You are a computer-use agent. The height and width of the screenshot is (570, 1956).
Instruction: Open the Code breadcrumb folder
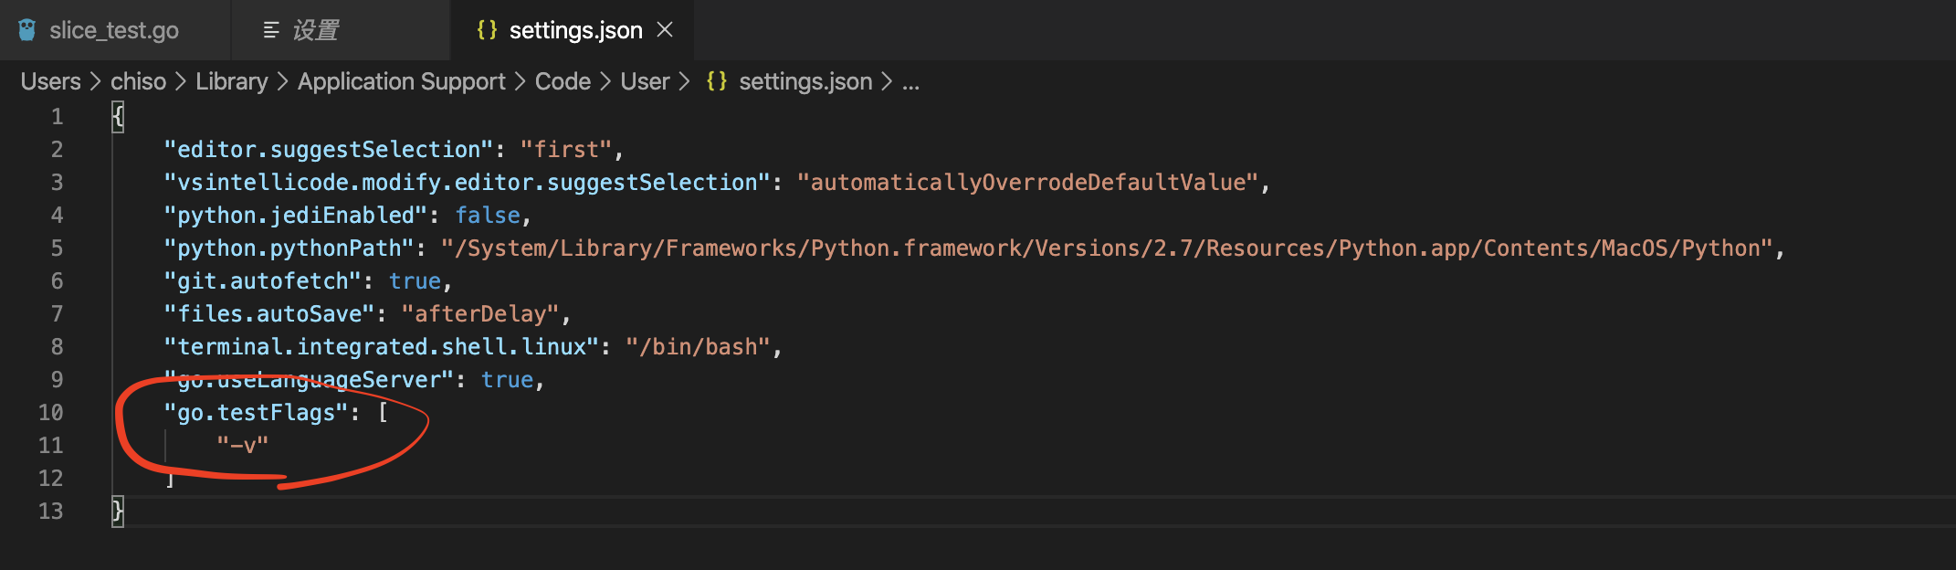563,81
